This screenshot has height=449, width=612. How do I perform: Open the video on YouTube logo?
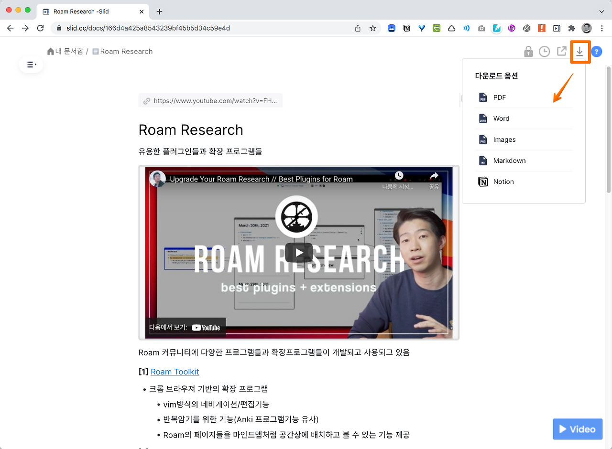pyautogui.click(x=206, y=328)
